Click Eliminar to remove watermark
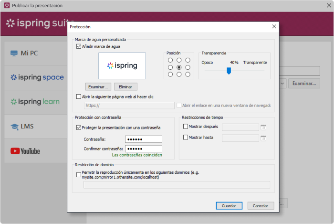The height and width of the screenshot is (224, 334). point(125,87)
